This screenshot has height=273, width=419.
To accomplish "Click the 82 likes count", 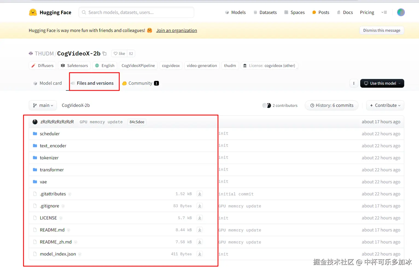I will pos(131,54).
